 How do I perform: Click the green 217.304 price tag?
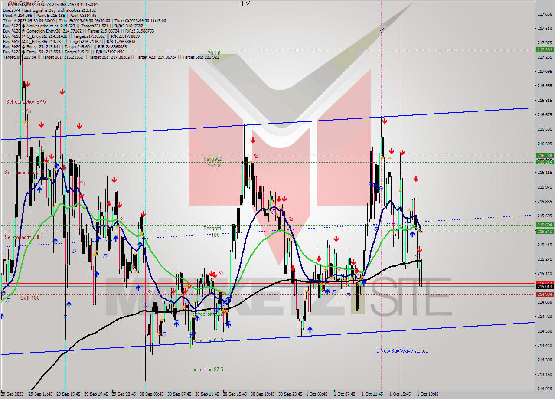click(545, 49)
